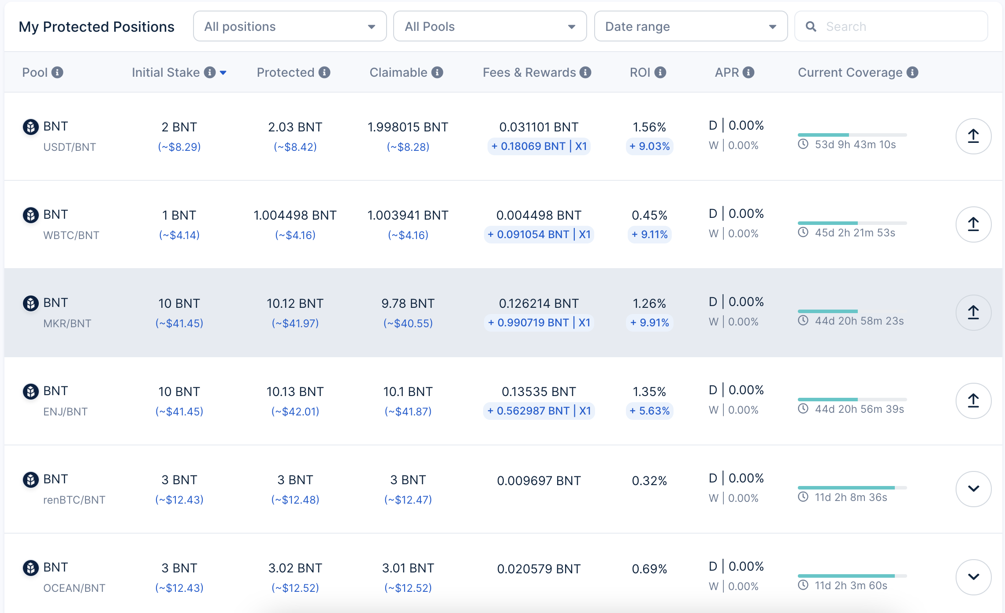Click the Claimable column info icon
Screen dimensions: 1005x613
[437, 72]
